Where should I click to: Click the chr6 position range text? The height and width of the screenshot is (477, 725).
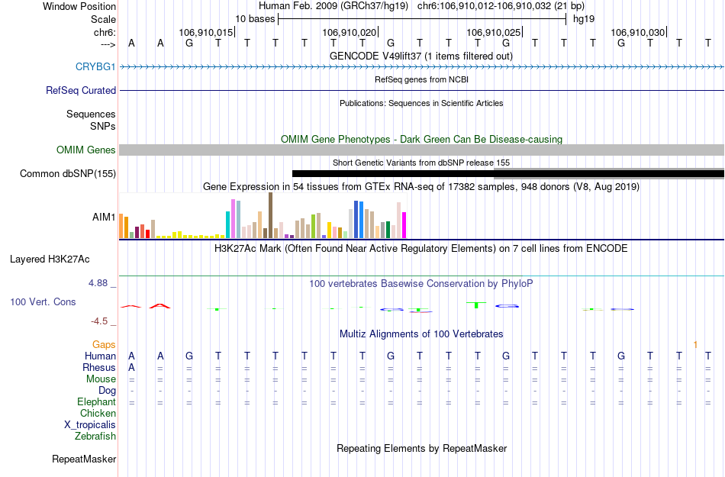tap(501, 6)
